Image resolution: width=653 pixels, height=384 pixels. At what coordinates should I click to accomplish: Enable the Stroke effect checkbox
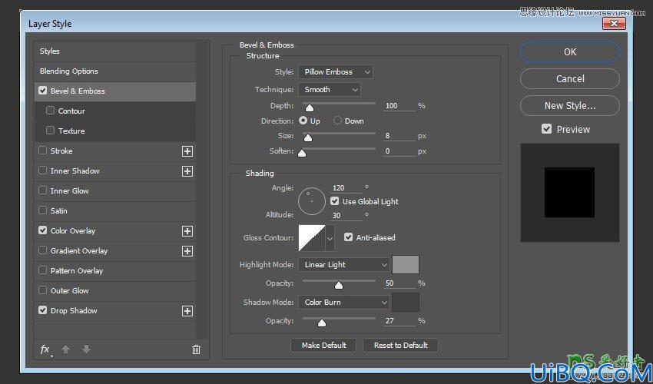[x=42, y=151]
